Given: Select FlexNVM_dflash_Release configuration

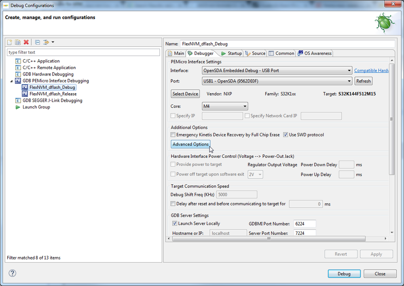Looking at the screenshot, I should tap(53, 94).
